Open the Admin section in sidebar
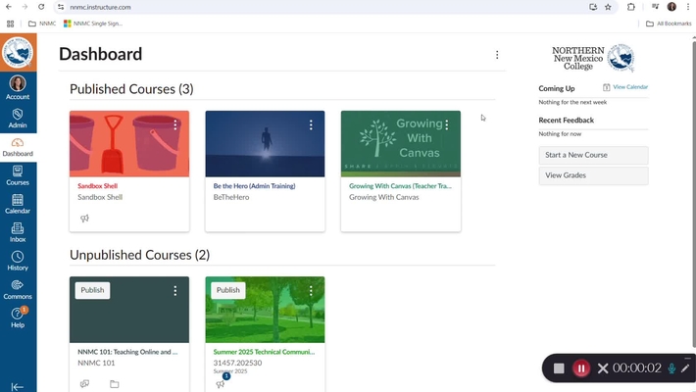The image size is (696, 392). pyautogui.click(x=18, y=119)
